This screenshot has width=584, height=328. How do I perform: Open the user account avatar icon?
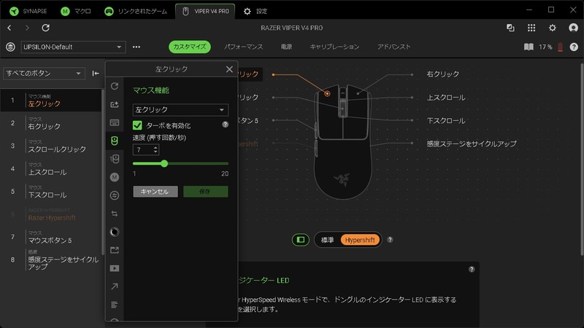pyautogui.click(x=573, y=28)
